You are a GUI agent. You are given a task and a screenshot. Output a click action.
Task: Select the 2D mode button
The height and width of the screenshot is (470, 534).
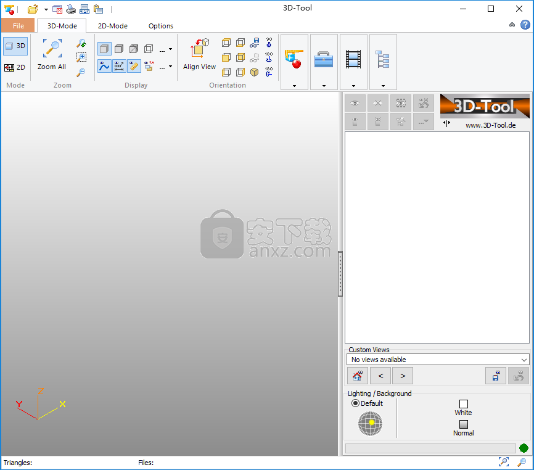tap(15, 67)
